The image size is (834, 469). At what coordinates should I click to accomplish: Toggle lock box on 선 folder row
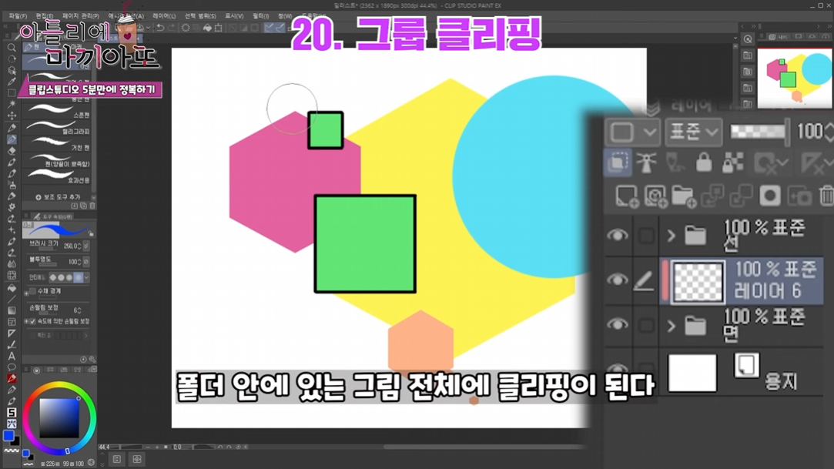pos(645,235)
